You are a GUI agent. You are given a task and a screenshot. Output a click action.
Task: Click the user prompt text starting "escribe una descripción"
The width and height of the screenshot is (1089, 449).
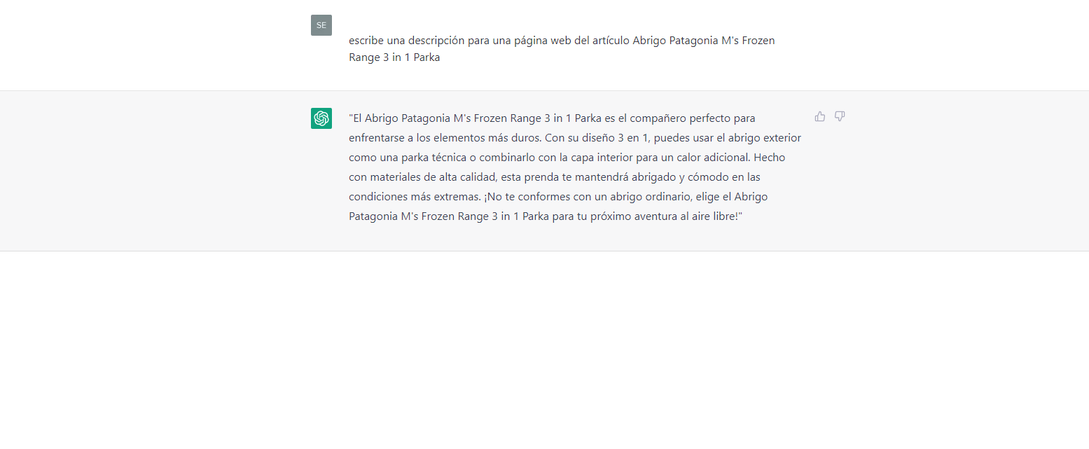562,49
